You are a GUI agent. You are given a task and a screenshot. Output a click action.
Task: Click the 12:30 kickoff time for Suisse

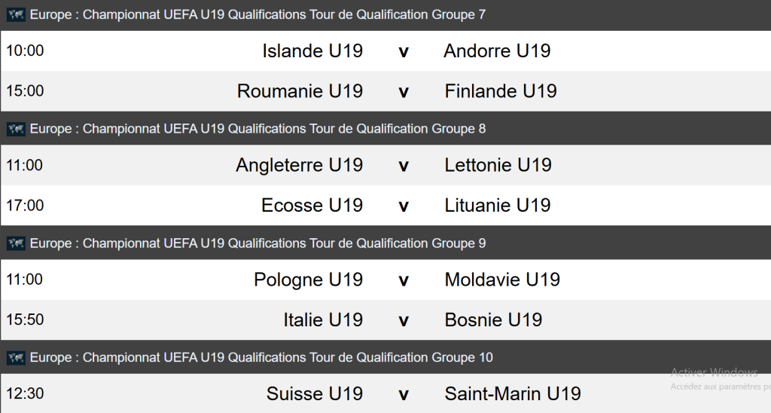point(25,393)
